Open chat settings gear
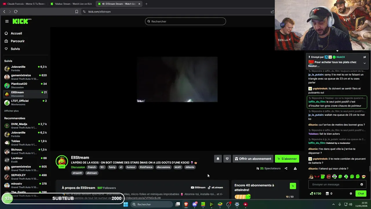This screenshot has height=209, width=371. tap(351, 194)
